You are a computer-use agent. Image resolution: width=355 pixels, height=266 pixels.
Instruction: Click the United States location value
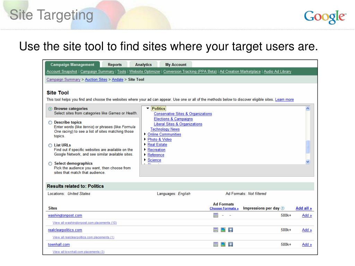(79, 194)
